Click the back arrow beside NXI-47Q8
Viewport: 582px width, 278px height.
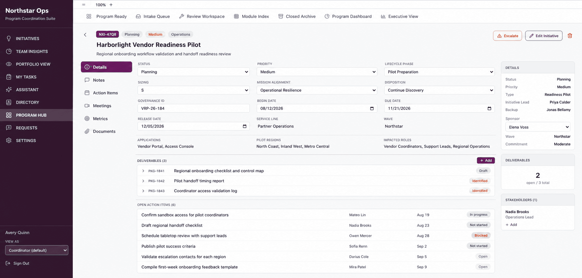point(85,35)
